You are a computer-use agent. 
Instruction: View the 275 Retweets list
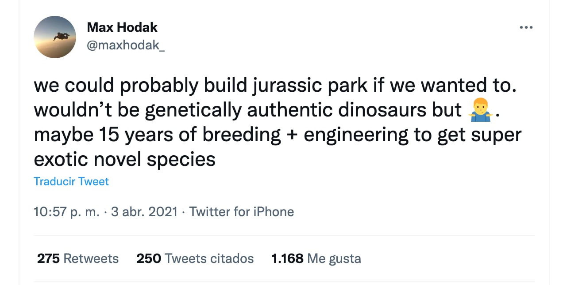pyautogui.click(x=78, y=258)
